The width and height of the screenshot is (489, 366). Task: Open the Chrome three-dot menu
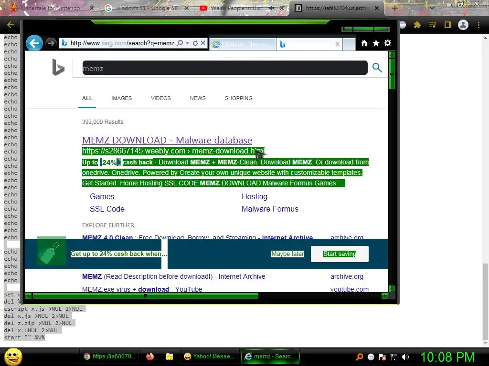[x=478, y=25]
